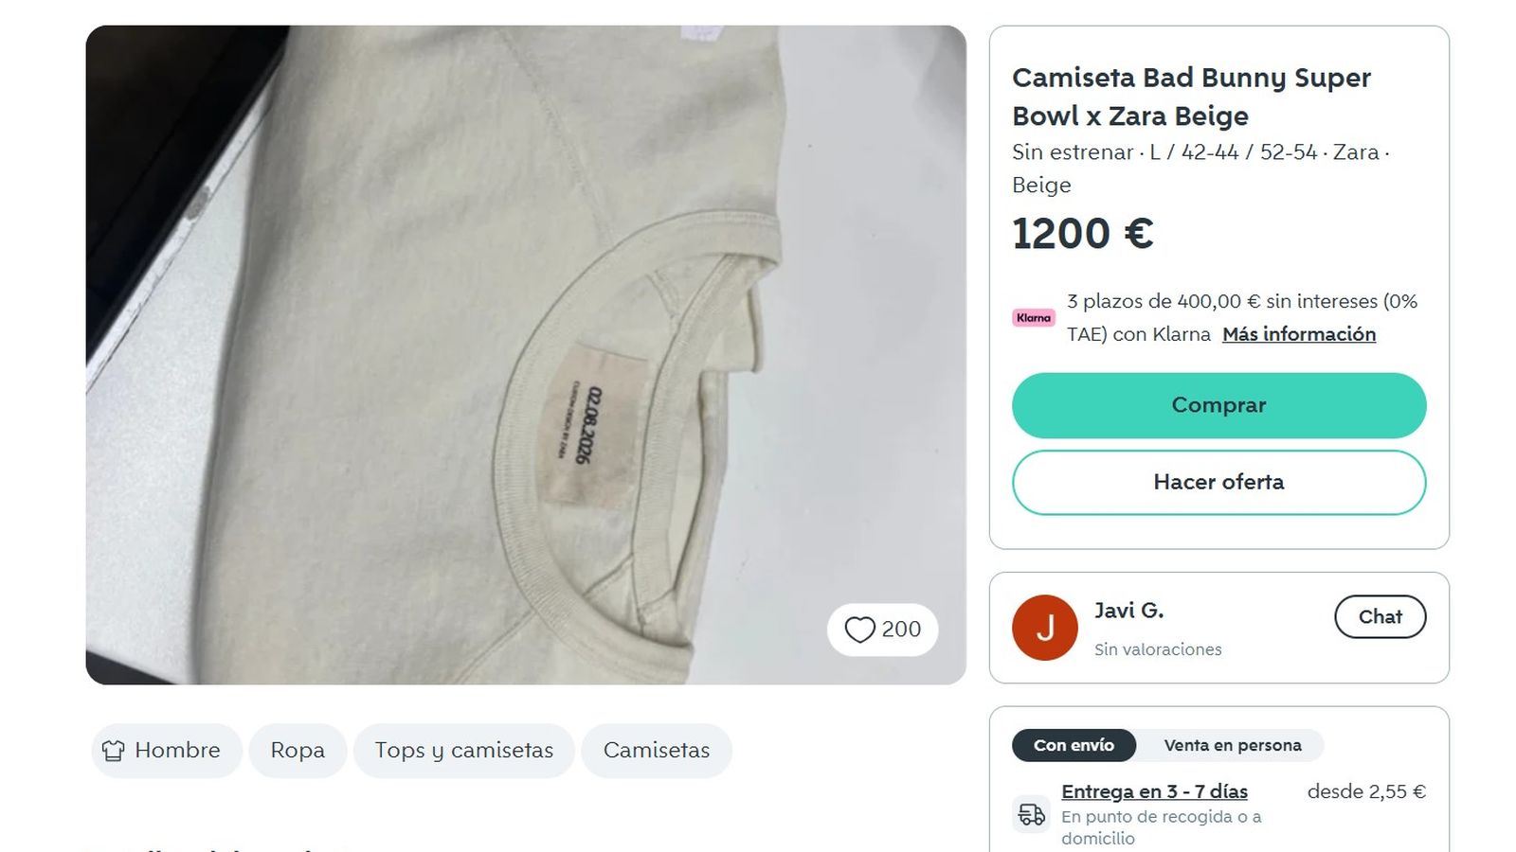Image resolution: width=1516 pixels, height=852 pixels.
Task: Switch to the Venta en persona option
Action: point(1233,745)
